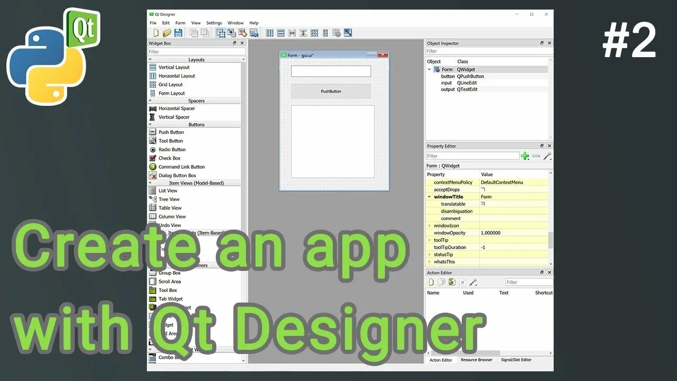The width and height of the screenshot is (677, 381).
Task: Click the Open form folder icon
Action: coord(167,33)
